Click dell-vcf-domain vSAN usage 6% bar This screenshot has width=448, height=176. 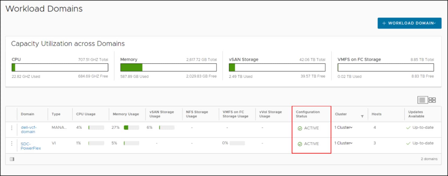(x=167, y=128)
